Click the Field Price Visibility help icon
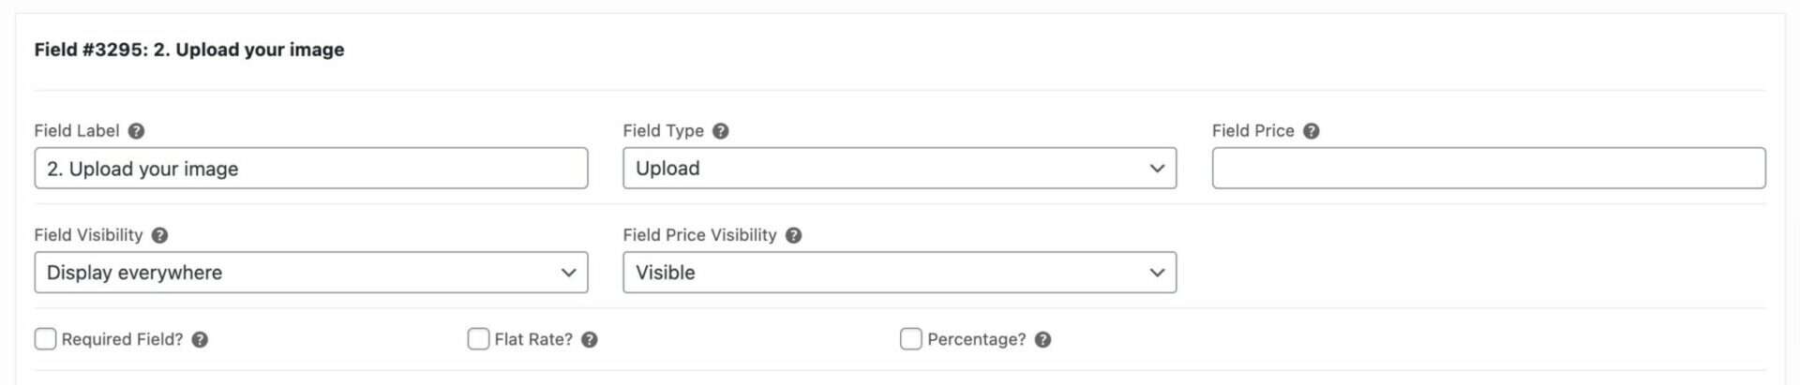Viewport: 1800px width, 385px height. point(793,235)
